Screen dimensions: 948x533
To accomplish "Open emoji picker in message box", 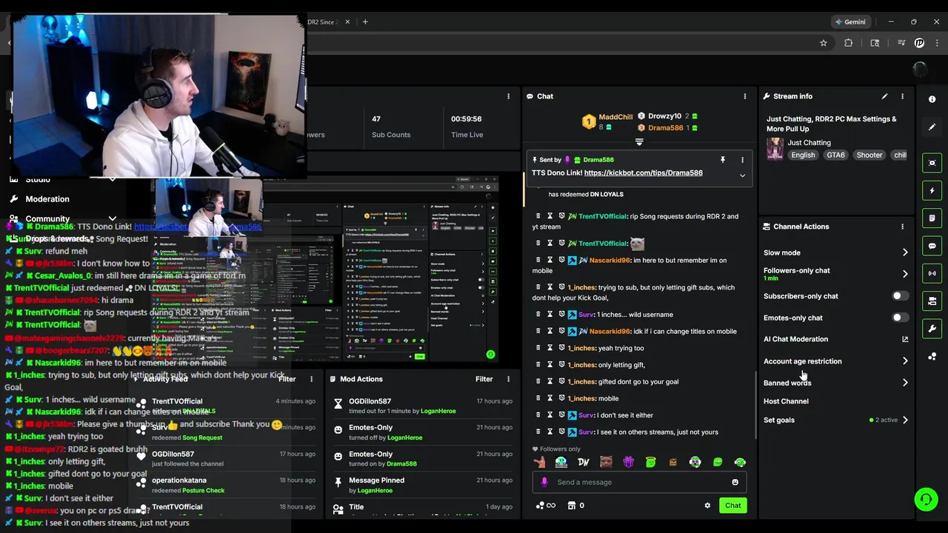I will tap(735, 482).
